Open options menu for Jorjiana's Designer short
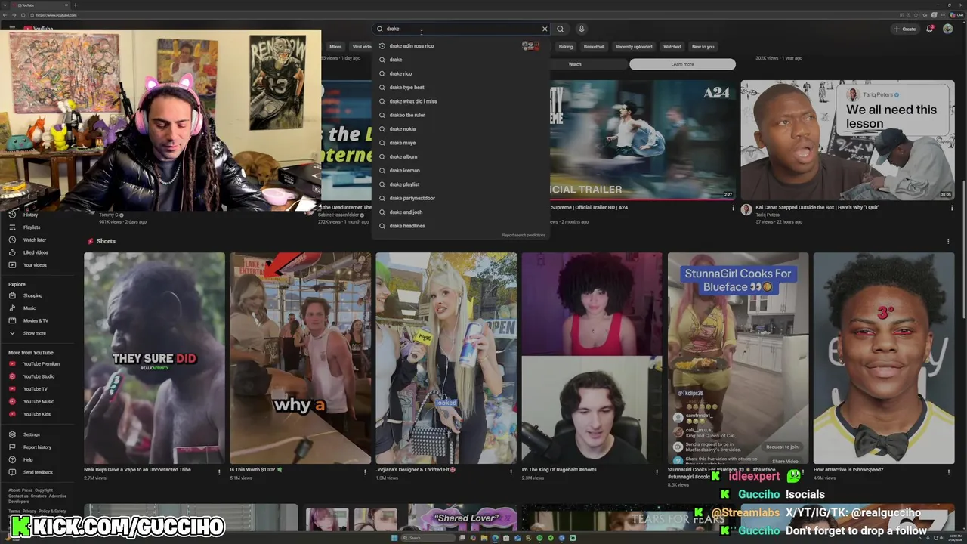The image size is (967, 544). tap(511, 472)
